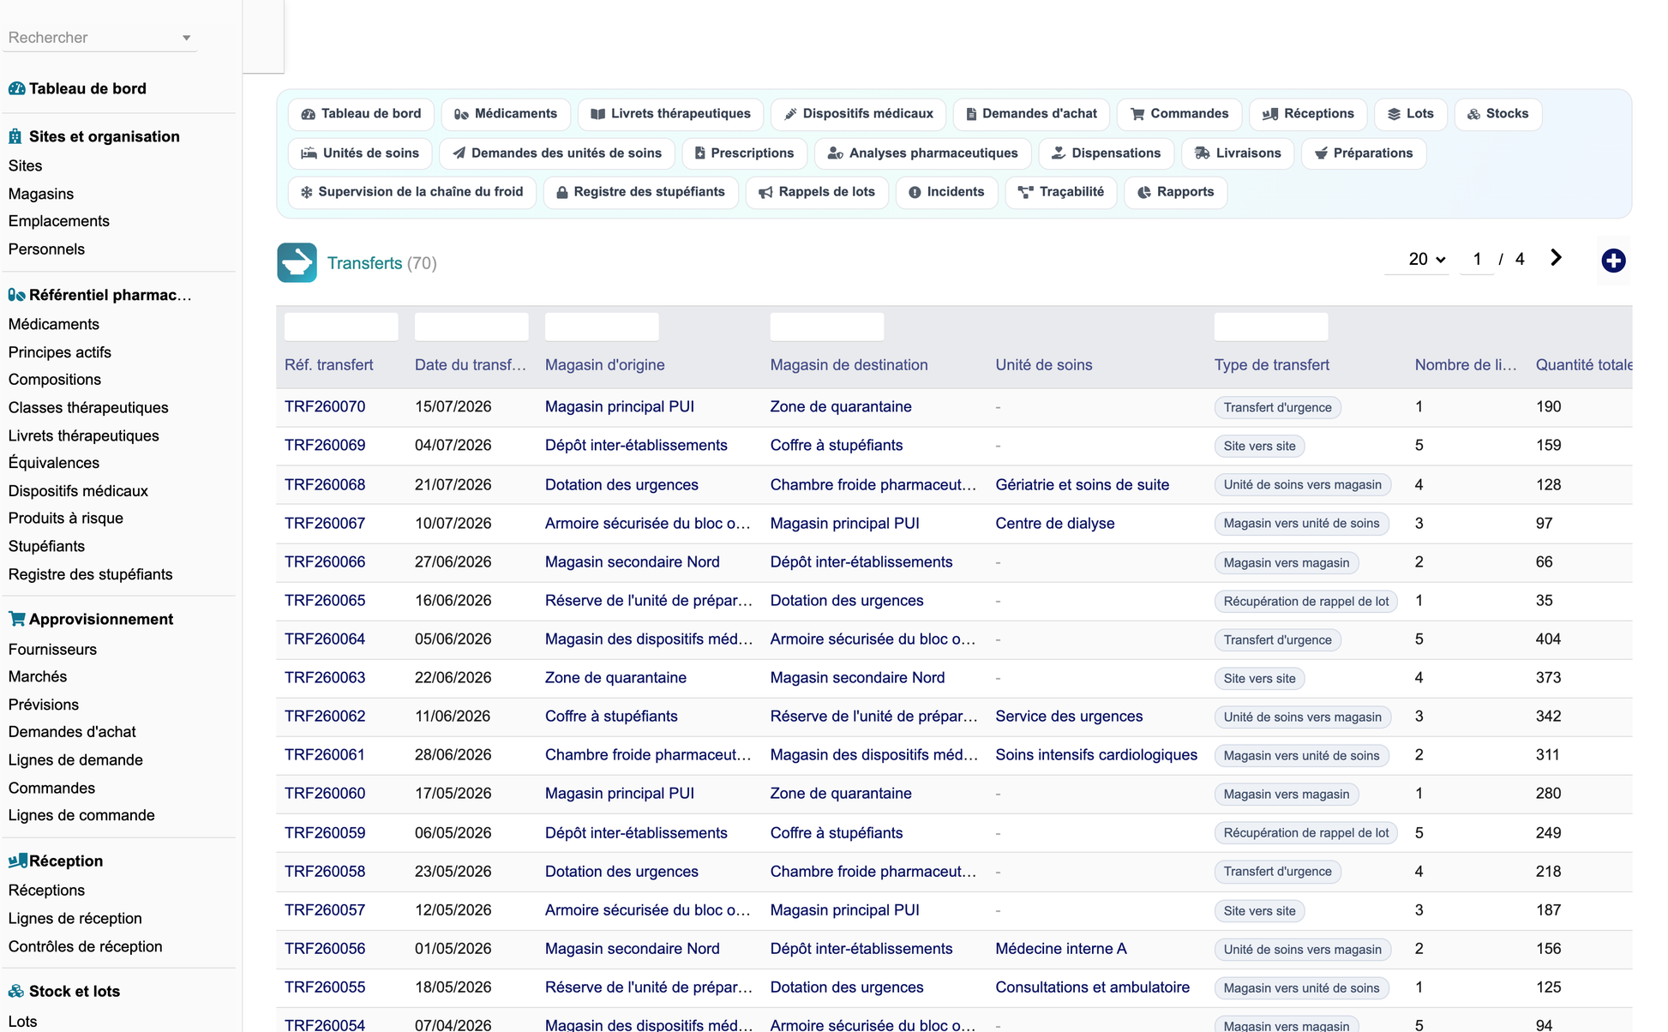Open Contrôles de réception in sidebar
The width and height of the screenshot is (1668, 1032).
[x=86, y=946]
